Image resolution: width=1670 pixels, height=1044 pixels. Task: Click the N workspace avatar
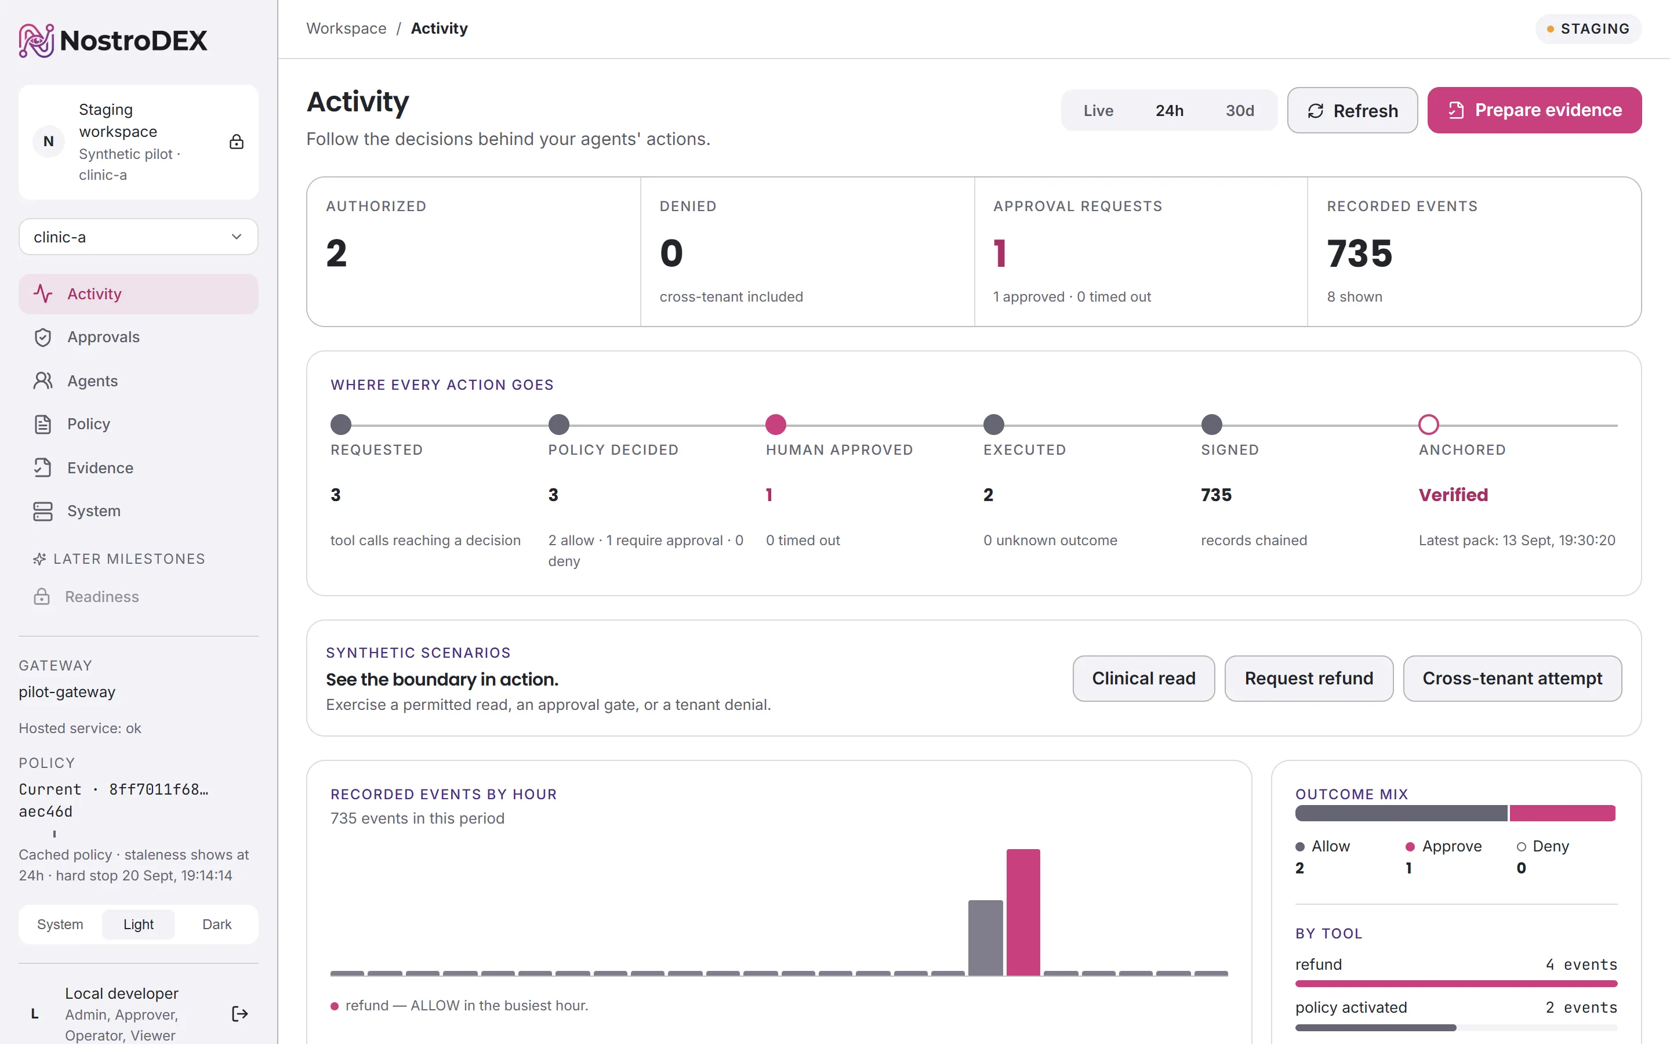pyautogui.click(x=48, y=142)
